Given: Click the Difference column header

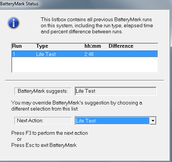Looking at the screenshot, I should [121, 46].
